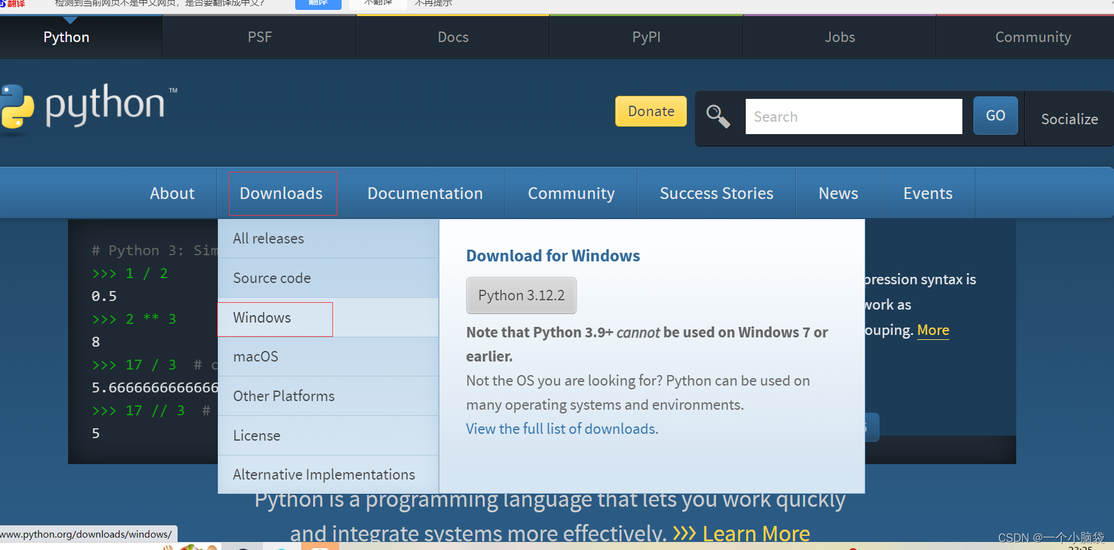Open the About main menu
Screen dimensions: 1114x550
(172, 193)
